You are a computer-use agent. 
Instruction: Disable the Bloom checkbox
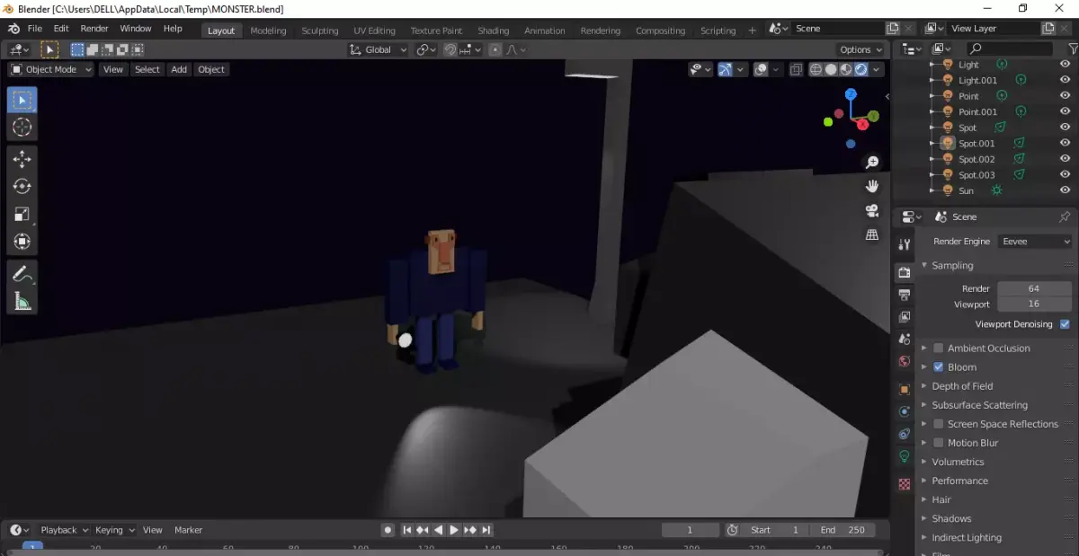pyautogui.click(x=939, y=367)
